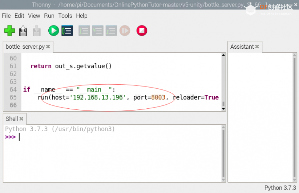
Task: Click 'out_s.getvalue()' in the code
Action: click(83, 66)
